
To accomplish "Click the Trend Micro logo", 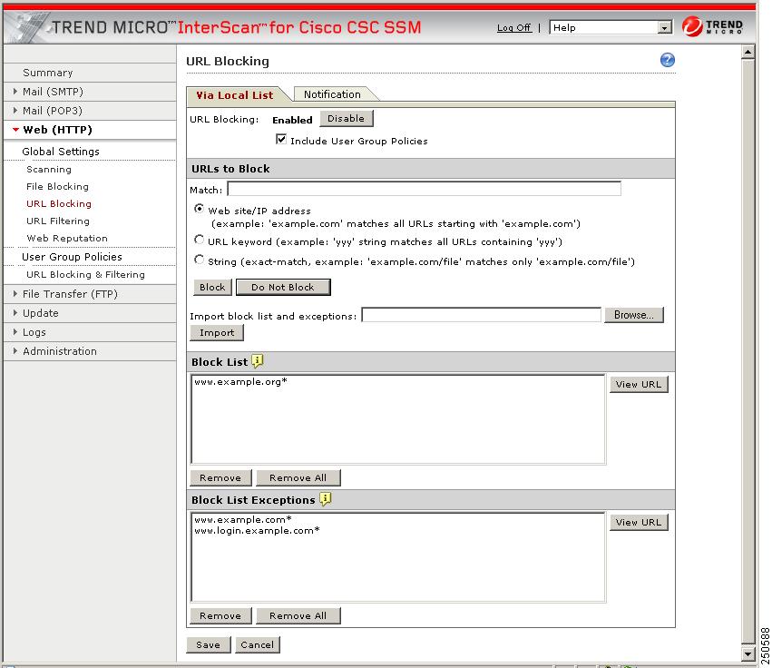I will coord(712,26).
